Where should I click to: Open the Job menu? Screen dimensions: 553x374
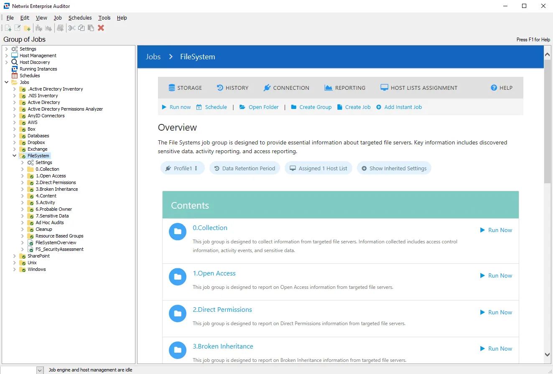pos(58,18)
